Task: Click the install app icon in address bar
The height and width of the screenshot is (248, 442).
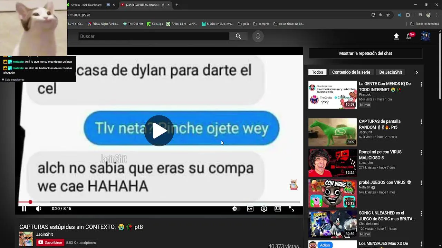Action: (373, 15)
